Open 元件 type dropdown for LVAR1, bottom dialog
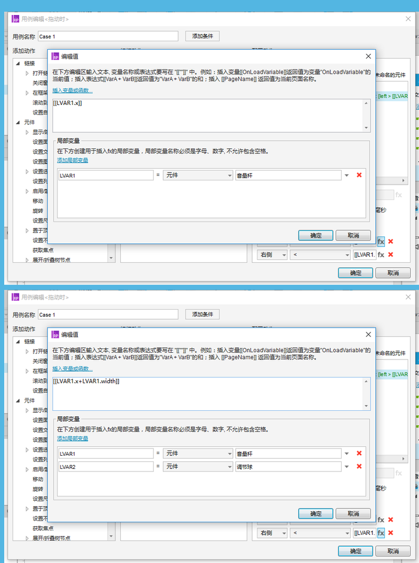The width and height of the screenshot is (419, 563). (x=198, y=453)
